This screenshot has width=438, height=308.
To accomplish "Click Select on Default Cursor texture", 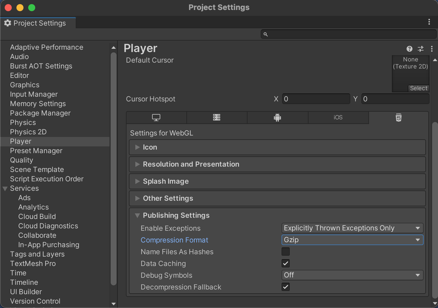I will [419, 88].
